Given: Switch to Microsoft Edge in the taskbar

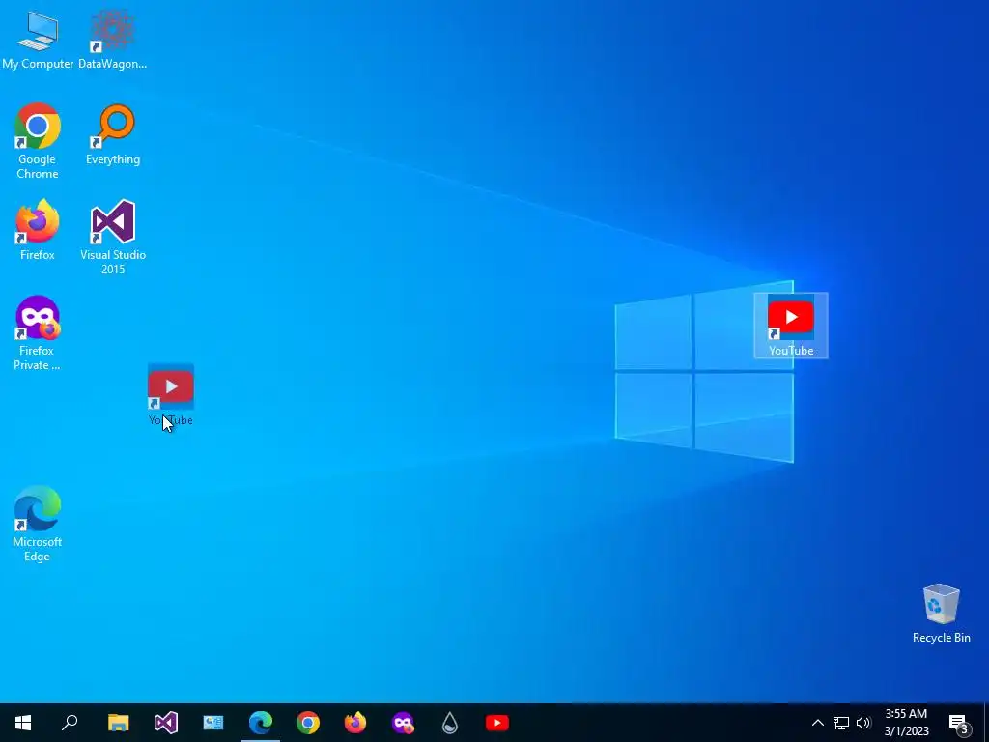Looking at the screenshot, I should click(261, 723).
